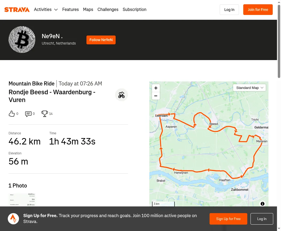Open the Standard Map style dropdown
This screenshot has width=281, height=231.
pos(249,88)
